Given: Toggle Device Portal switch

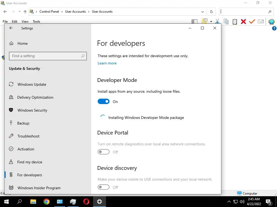Looking at the screenshot, I should [104, 152].
